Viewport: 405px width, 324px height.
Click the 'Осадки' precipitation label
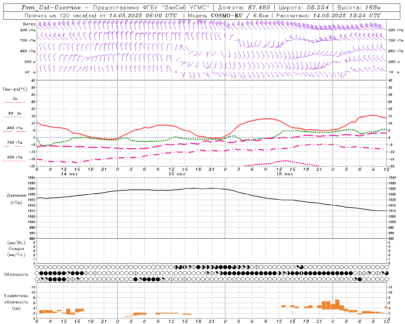pos(16,249)
